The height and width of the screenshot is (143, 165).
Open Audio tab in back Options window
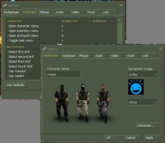[x=62, y=12]
